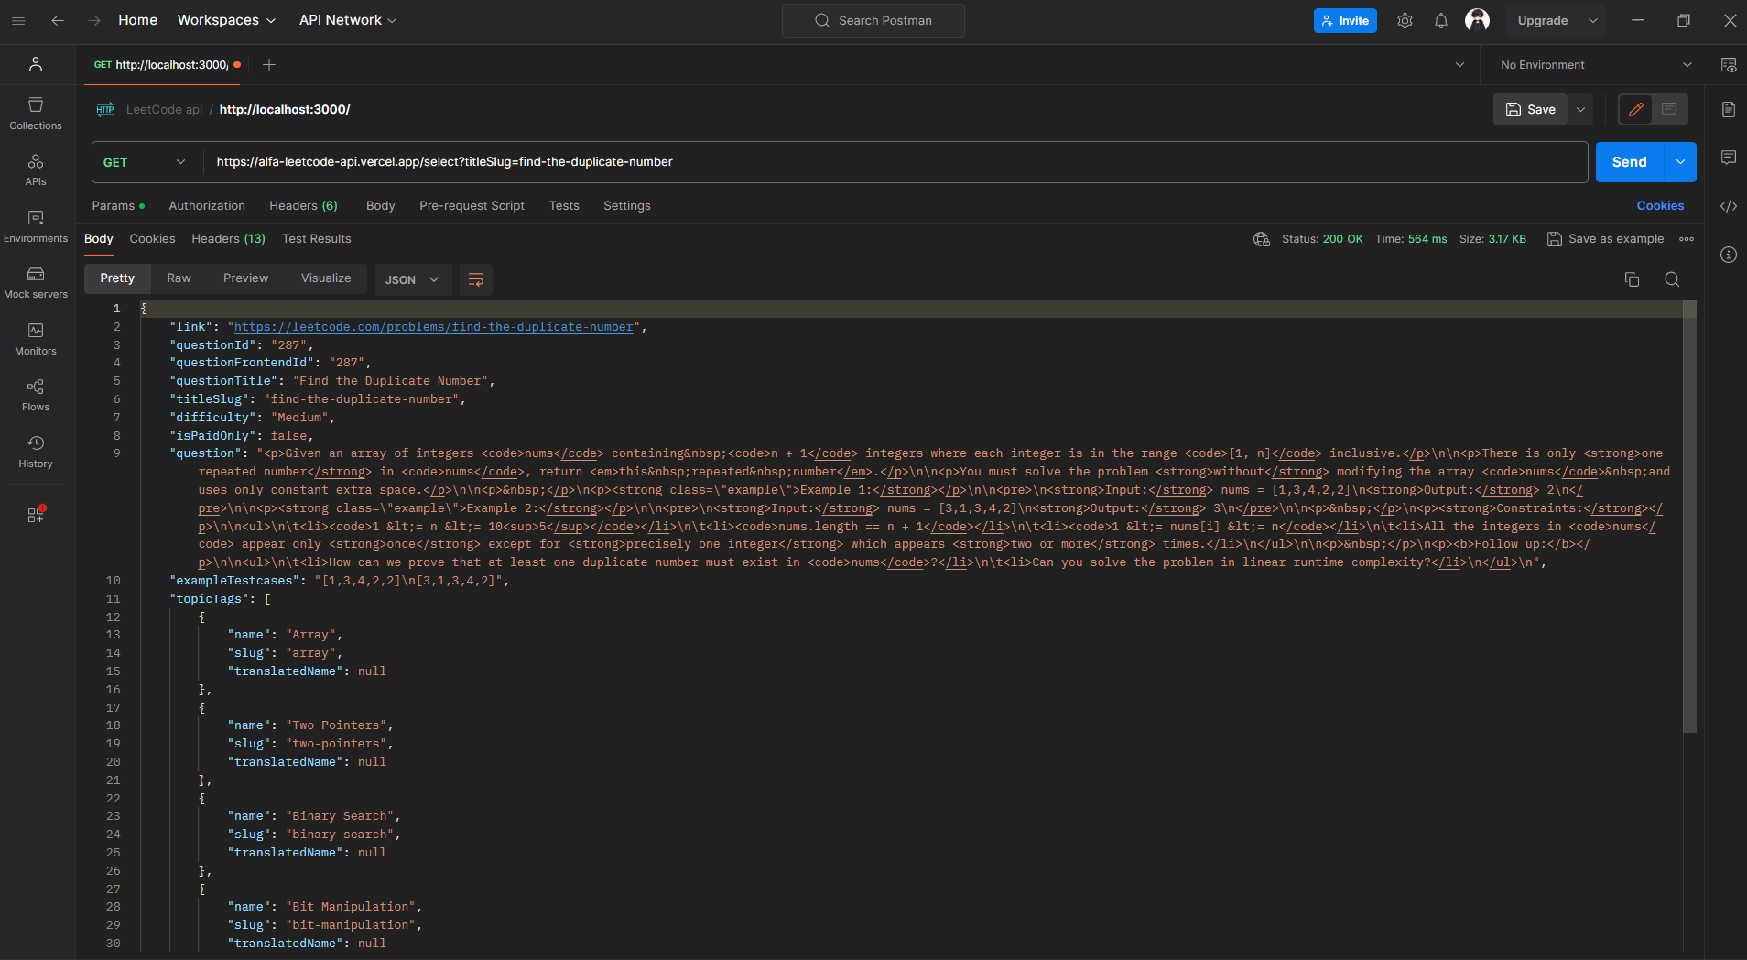1747x960 pixels.
Task: Open notifications bell icon
Action: click(x=1441, y=20)
